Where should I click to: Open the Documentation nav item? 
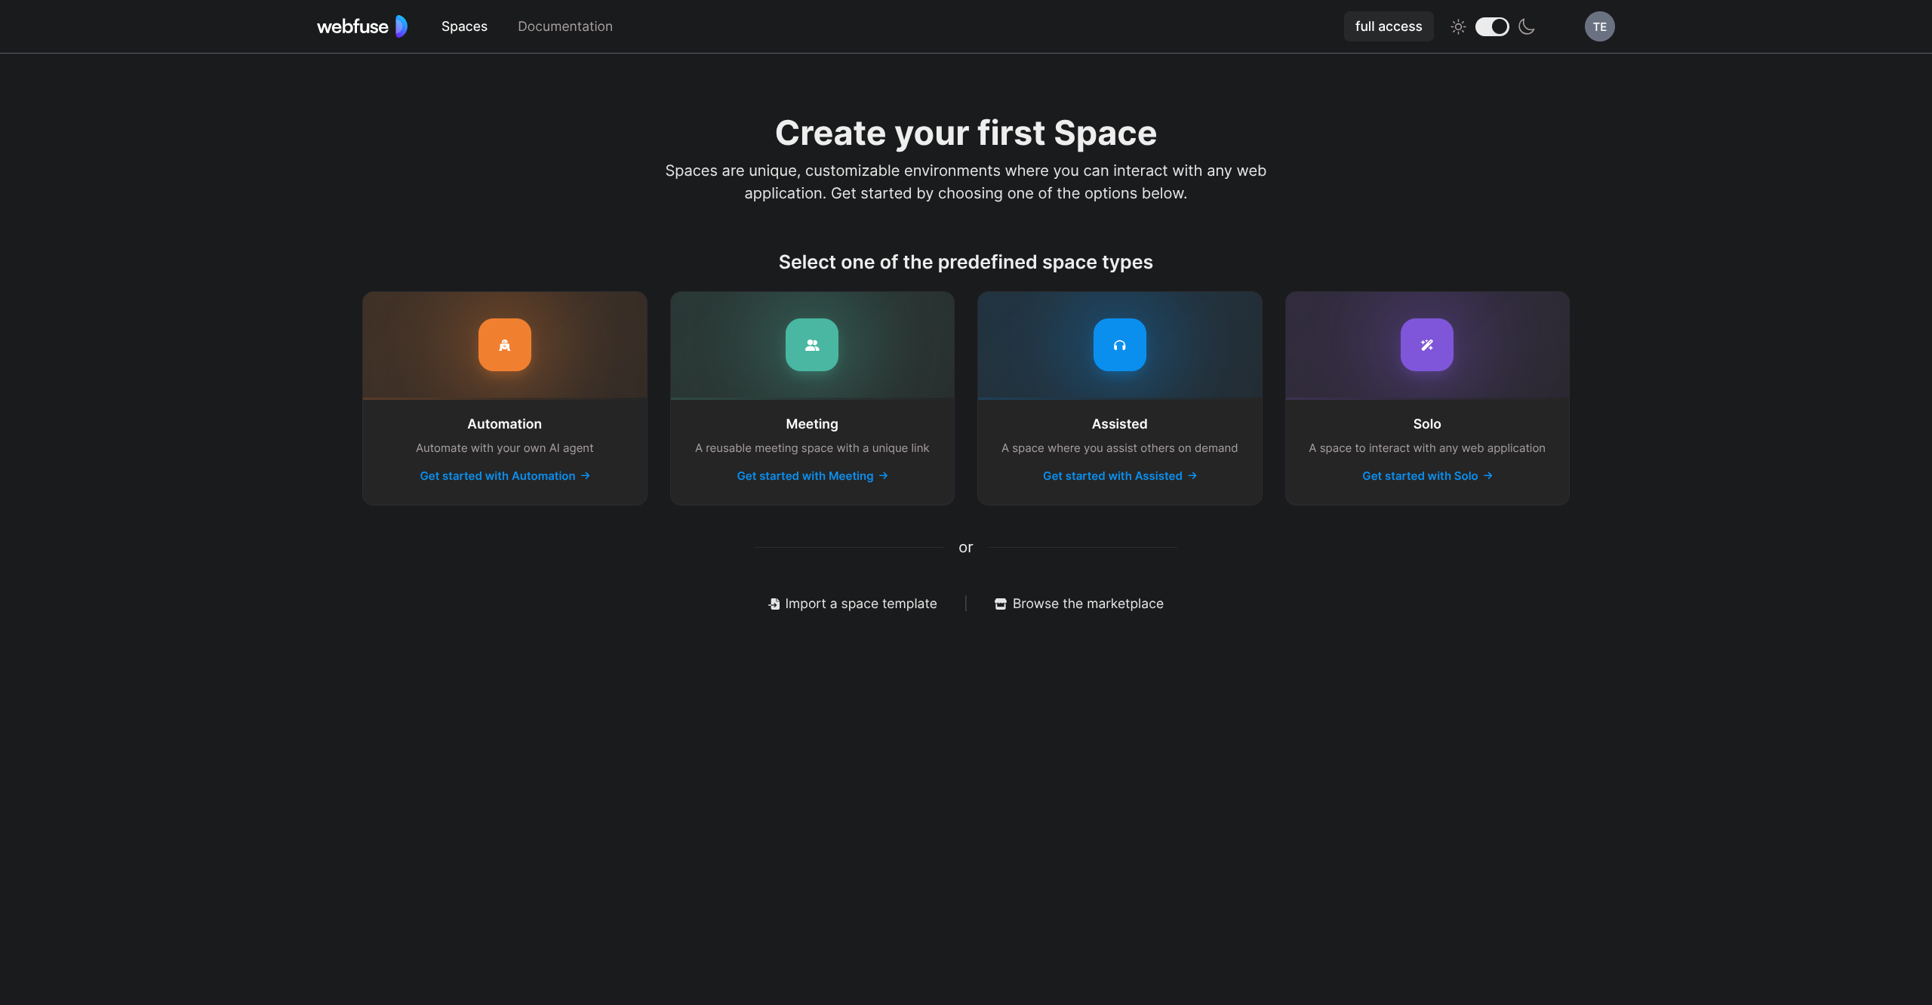[x=565, y=26]
